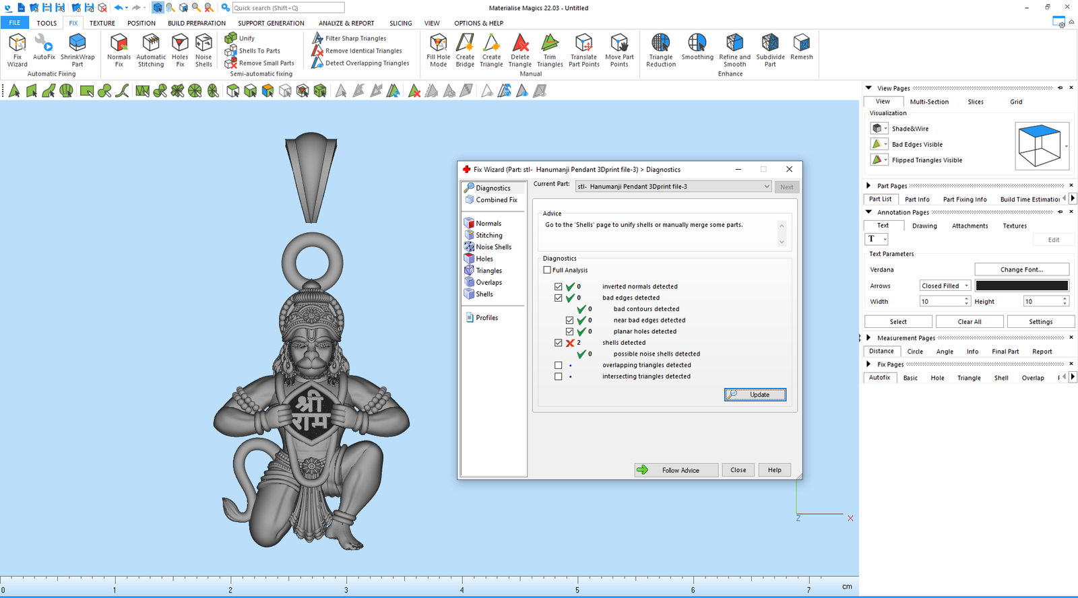Click the Remesh icon in ribbon
Image resolution: width=1078 pixels, height=598 pixels.
pyautogui.click(x=801, y=47)
